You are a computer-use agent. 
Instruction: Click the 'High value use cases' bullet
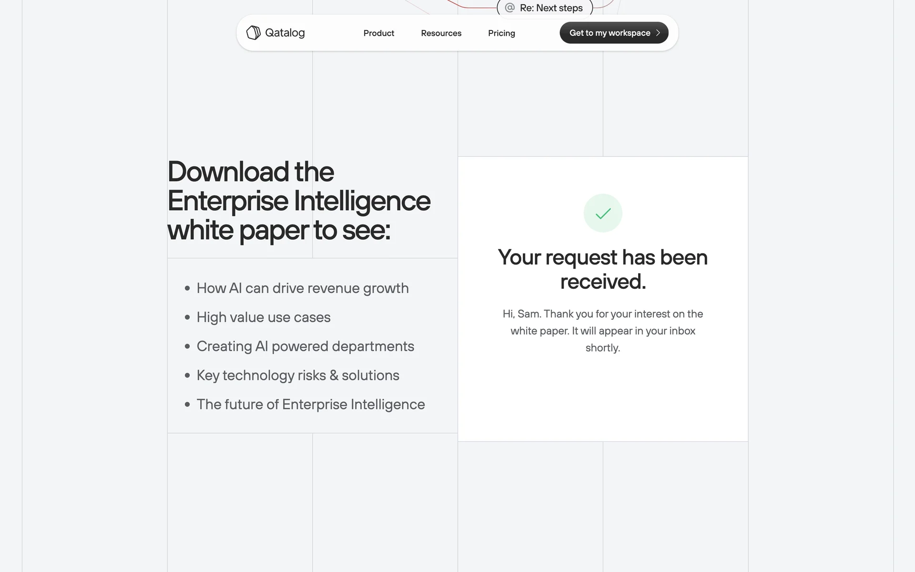pos(263,317)
